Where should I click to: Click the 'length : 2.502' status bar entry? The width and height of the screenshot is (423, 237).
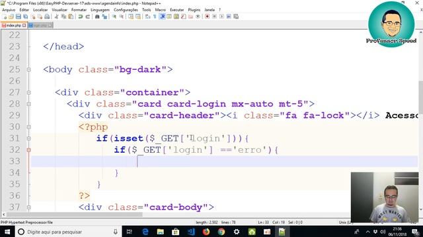207,223
